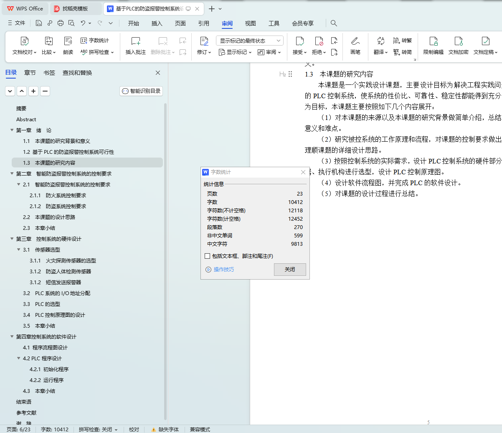The image size is (502, 433).
Task: Click the 拒绝 reject change icon
Action: 319,41
